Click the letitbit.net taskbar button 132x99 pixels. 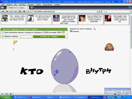[95, 97]
